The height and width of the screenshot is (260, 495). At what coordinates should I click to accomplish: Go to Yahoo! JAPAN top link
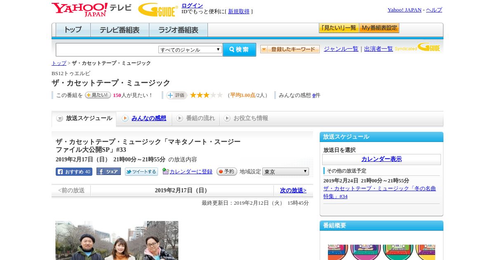pyautogui.click(x=404, y=10)
